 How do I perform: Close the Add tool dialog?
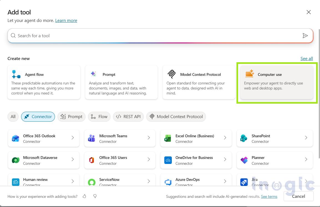pyautogui.click(x=309, y=12)
